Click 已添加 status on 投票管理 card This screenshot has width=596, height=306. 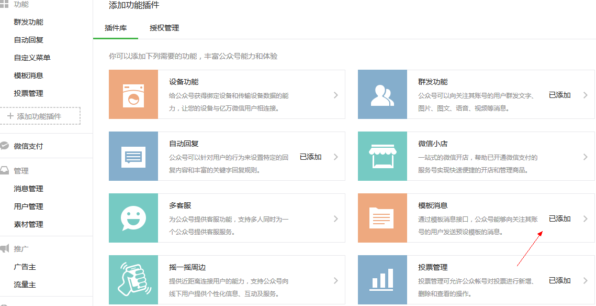tap(559, 280)
